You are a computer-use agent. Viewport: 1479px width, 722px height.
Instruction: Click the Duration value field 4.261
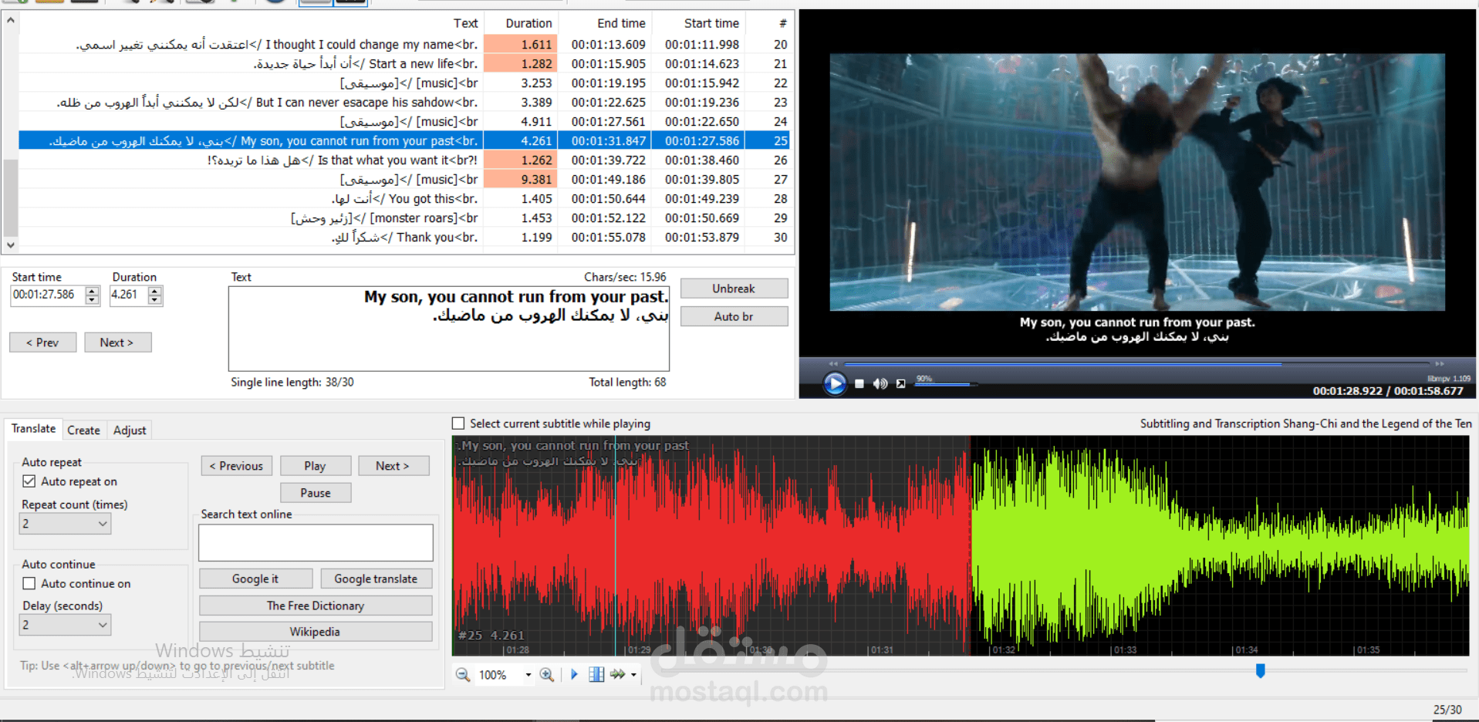point(128,295)
